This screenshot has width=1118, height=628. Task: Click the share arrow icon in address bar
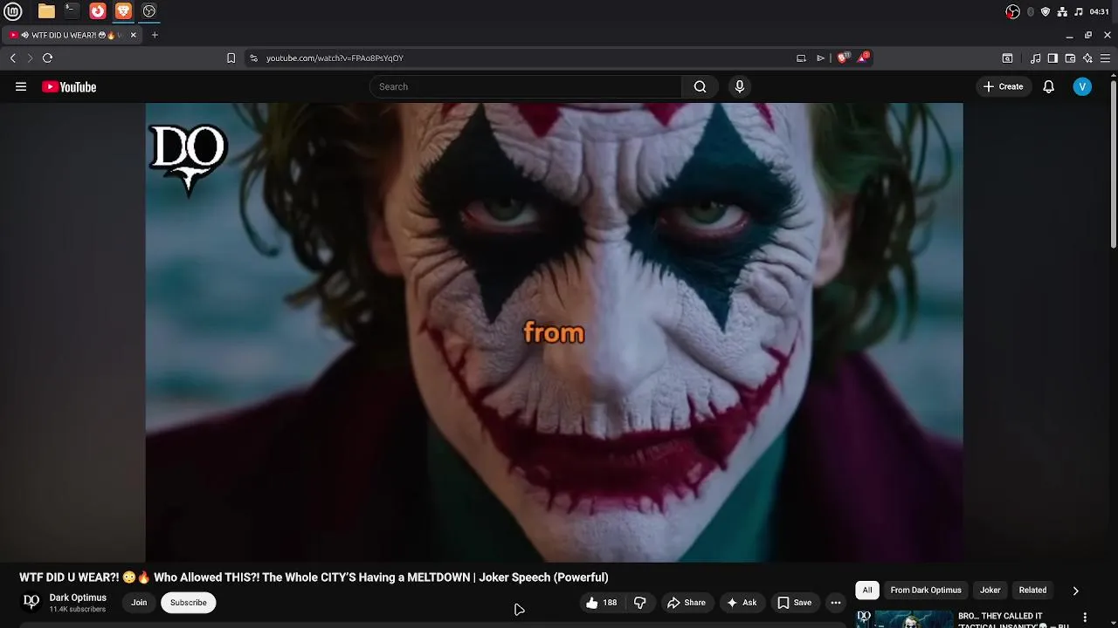[x=820, y=58]
